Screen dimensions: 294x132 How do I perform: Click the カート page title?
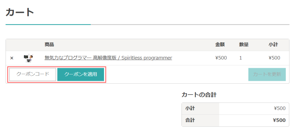[x=20, y=12]
